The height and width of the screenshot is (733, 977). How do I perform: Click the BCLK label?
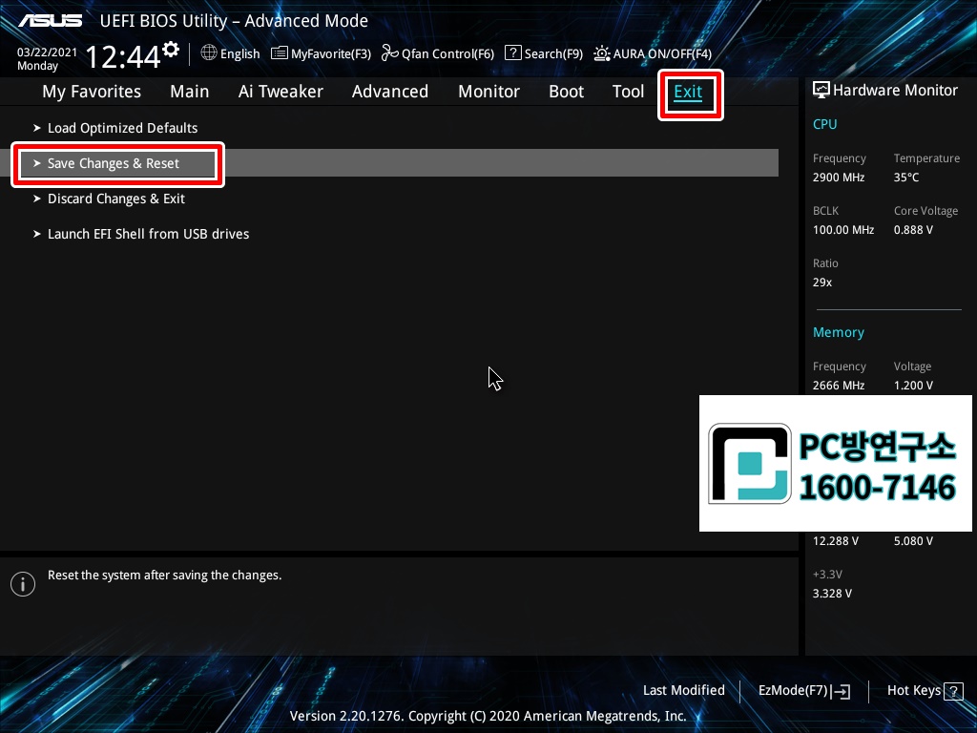click(x=825, y=211)
